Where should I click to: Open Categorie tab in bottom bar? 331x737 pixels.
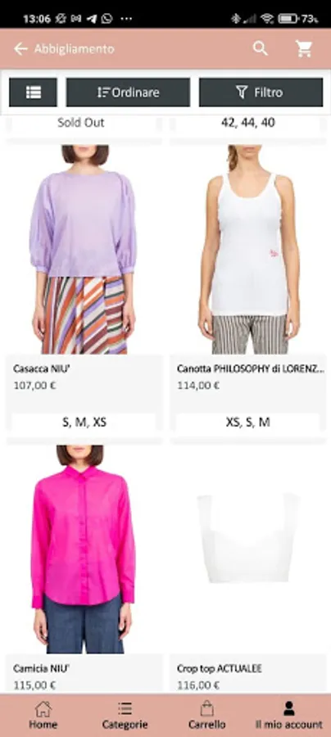125,715
